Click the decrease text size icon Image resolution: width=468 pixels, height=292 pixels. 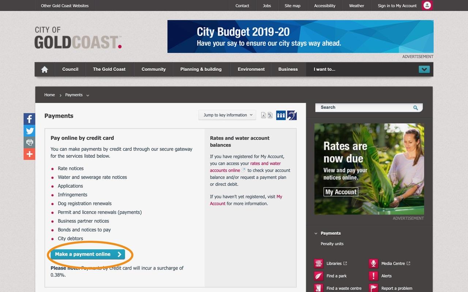(264, 115)
